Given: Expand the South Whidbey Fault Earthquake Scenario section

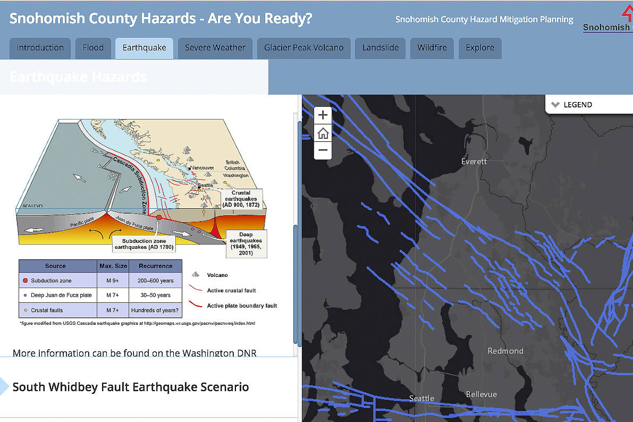Looking at the screenshot, I should click(131, 387).
